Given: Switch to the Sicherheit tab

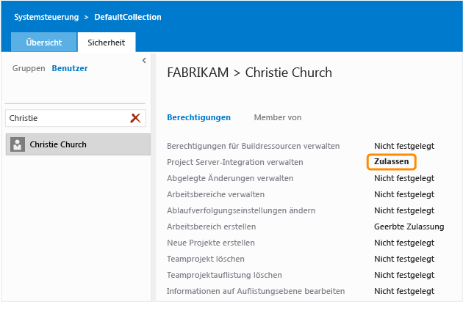Looking at the screenshot, I should (106, 43).
